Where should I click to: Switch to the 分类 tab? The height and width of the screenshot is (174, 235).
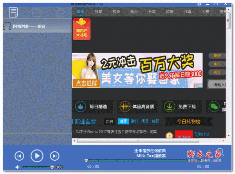click(x=152, y=12)
